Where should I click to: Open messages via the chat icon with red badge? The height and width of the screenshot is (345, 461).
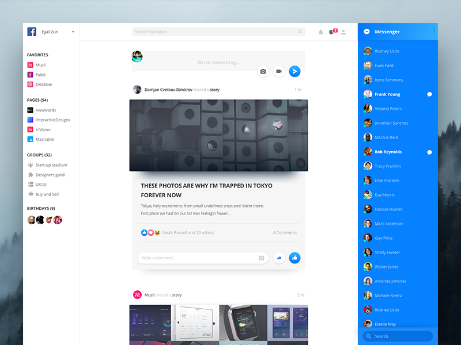pos(332,32)
